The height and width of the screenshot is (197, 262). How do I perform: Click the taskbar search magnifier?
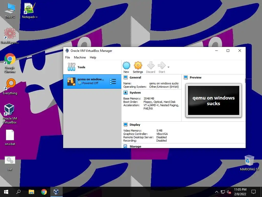point(18,192)
